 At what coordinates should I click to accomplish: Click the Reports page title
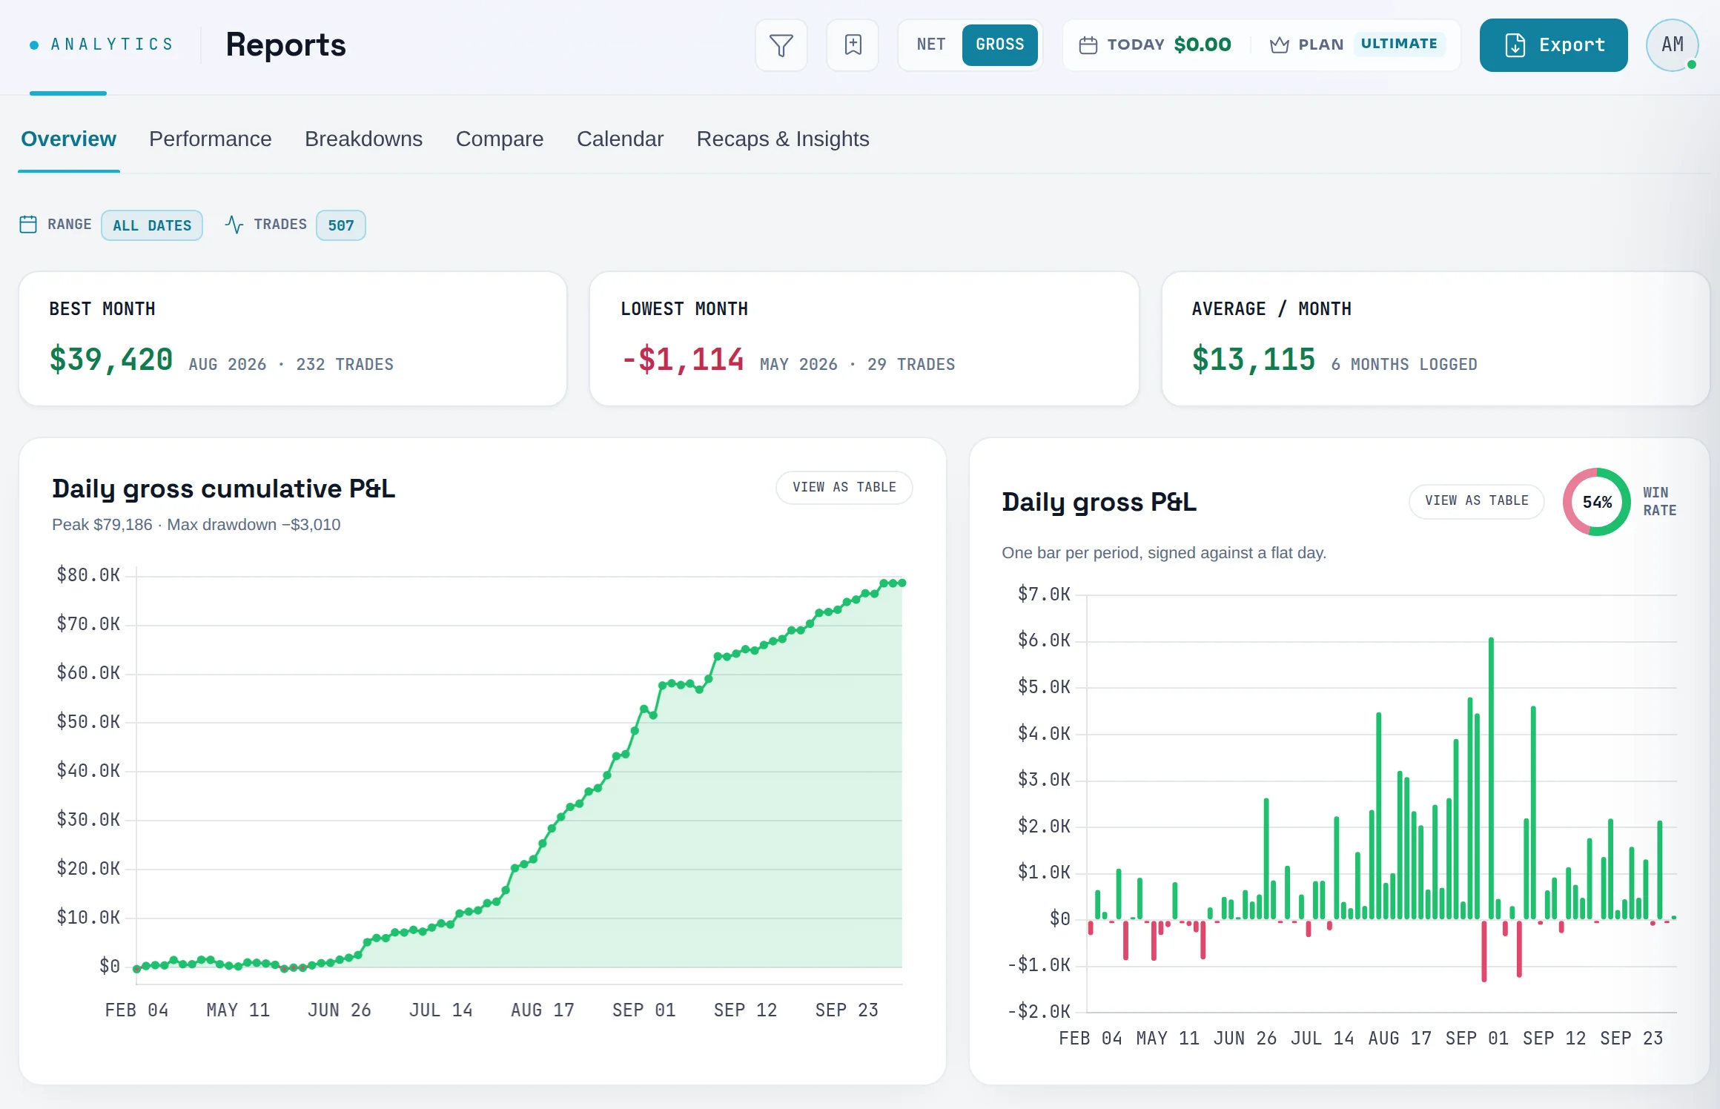tap(285, 45)
